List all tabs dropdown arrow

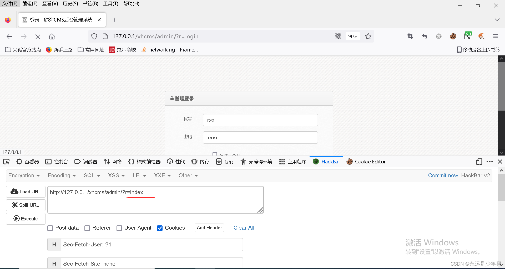tap(497, 20)
